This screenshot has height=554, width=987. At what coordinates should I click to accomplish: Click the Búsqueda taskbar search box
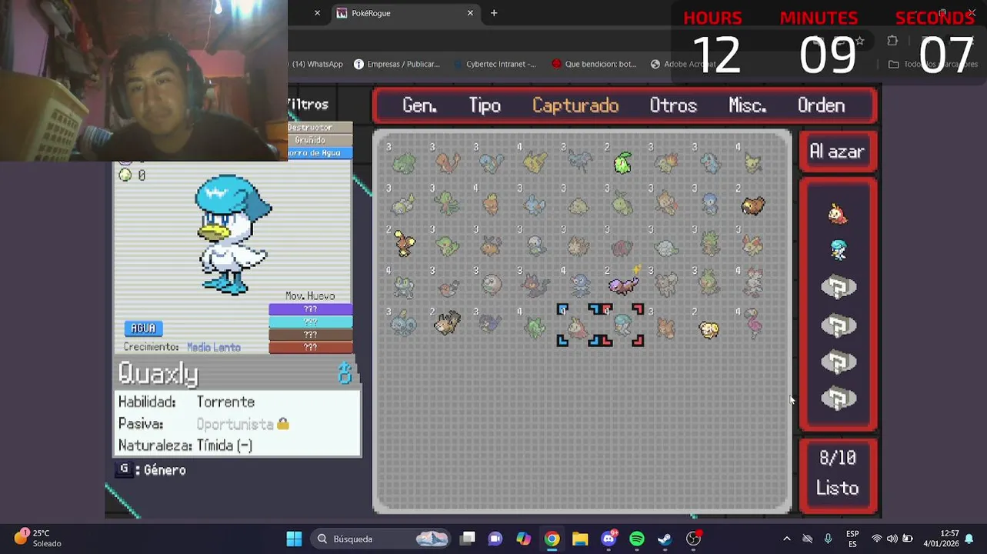(381, 539)
